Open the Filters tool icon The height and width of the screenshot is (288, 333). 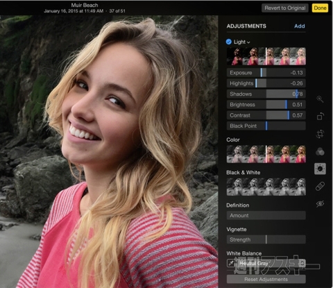pos(320,151)
